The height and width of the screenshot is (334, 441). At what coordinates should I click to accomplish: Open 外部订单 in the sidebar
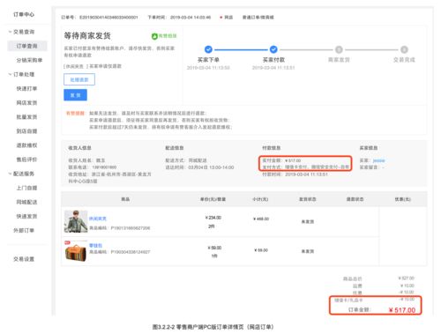[x=24, y=230]
